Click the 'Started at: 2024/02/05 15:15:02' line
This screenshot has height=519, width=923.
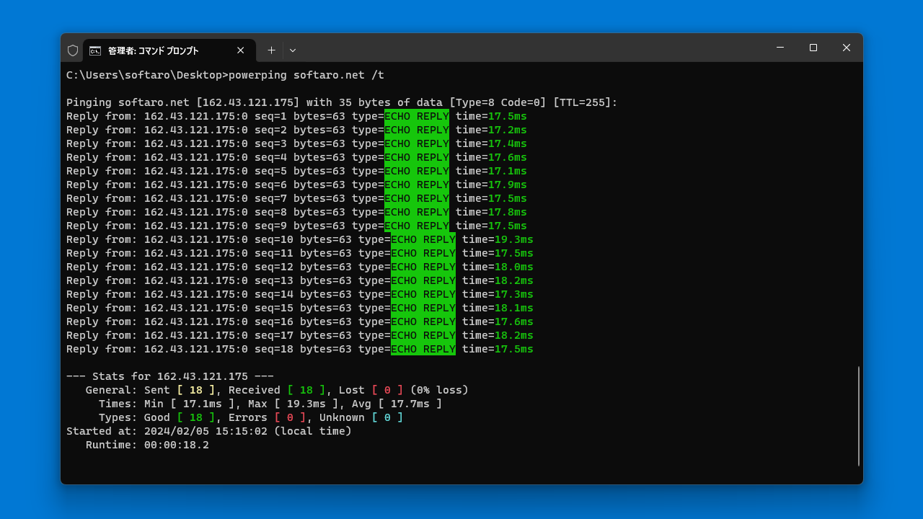(x=209, y=431)
